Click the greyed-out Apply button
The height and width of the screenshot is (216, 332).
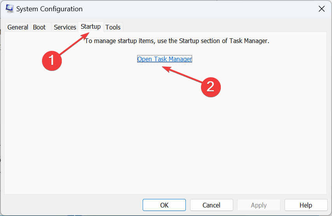[x=259, y=205]
